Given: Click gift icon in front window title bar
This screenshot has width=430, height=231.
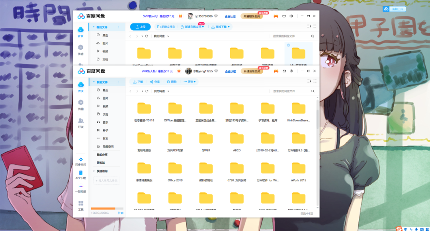Looking at the screenshot, I should click(179, 71).
